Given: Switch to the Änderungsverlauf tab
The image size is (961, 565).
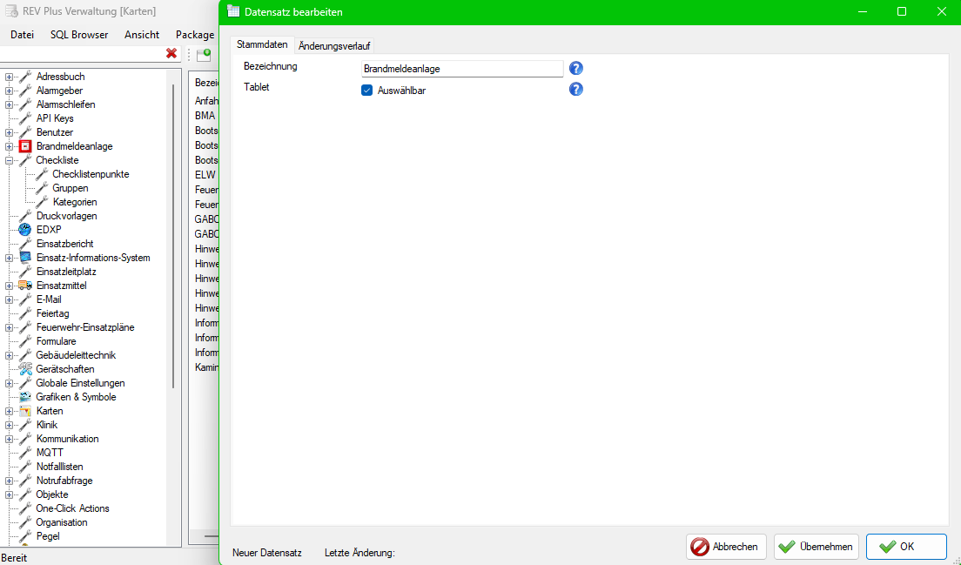Looking at the screenshot, I should click(x=333, y=44).
